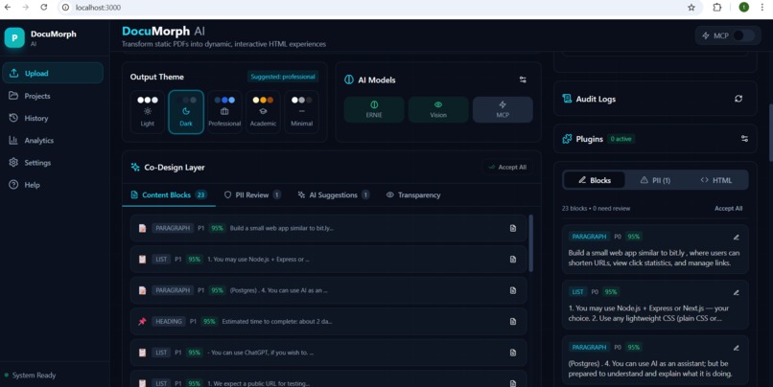The width and height of the screenshot is (773, 387).
Task: Click the Audit Logs panel icon
Action: tap(567, 99)
